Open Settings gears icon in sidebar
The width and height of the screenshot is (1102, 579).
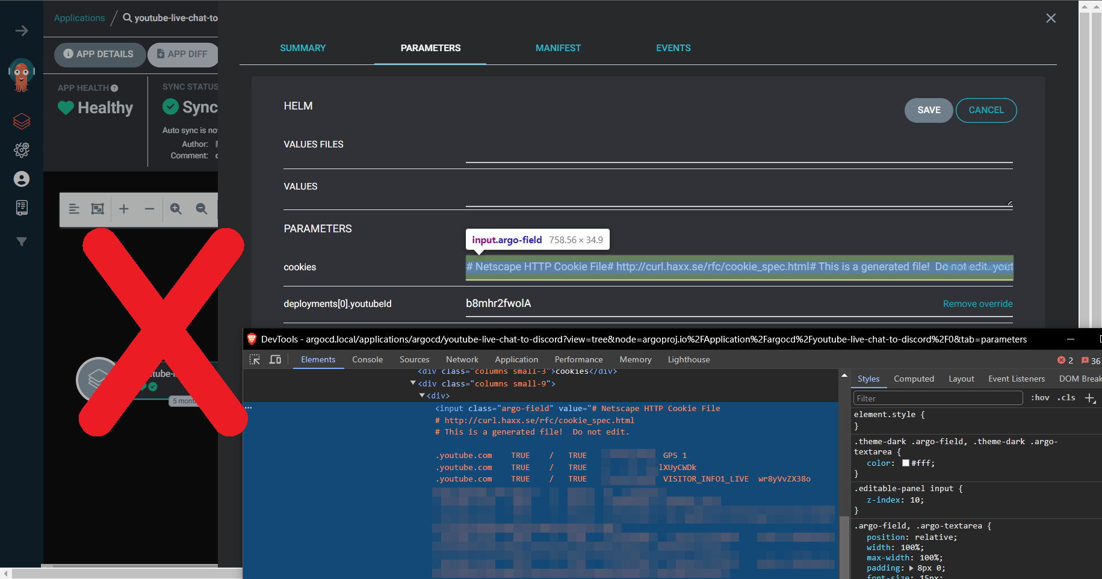pyautogui.click(x=22, y=150)
